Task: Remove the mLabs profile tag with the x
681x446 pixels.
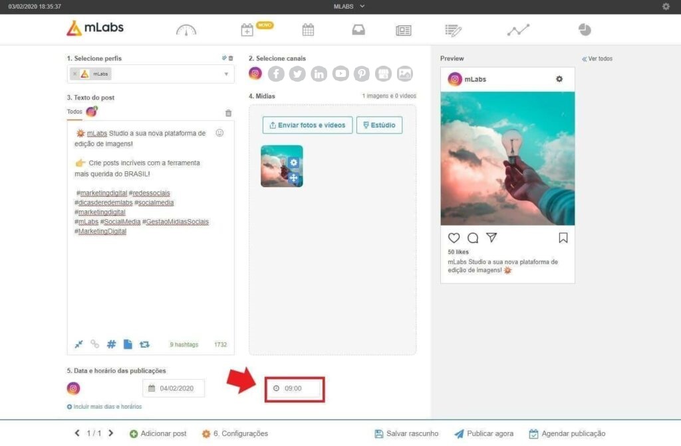Action: click(x=74, y=74)
